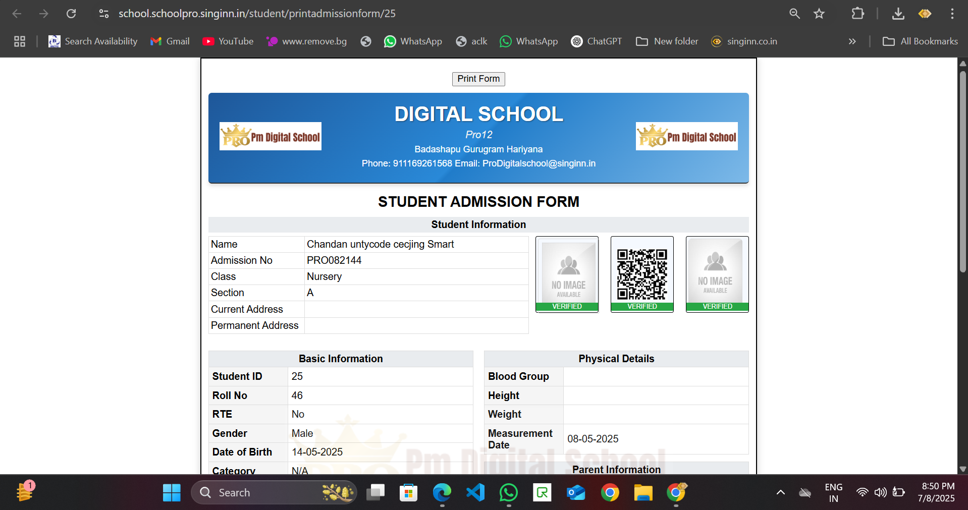Screen dimensions: 968x510
Task: Click the page vertical scrollbar thumb
Action: tap(963, 172)
